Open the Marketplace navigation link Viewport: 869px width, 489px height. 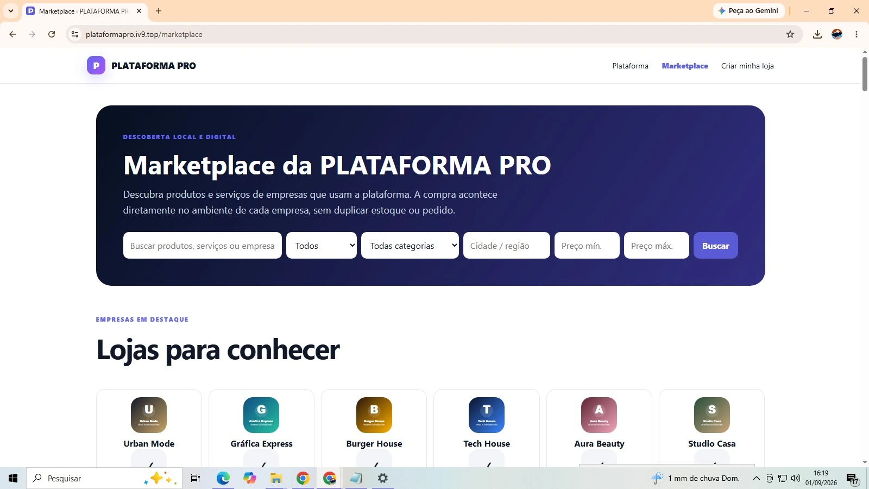coord(685,66)
